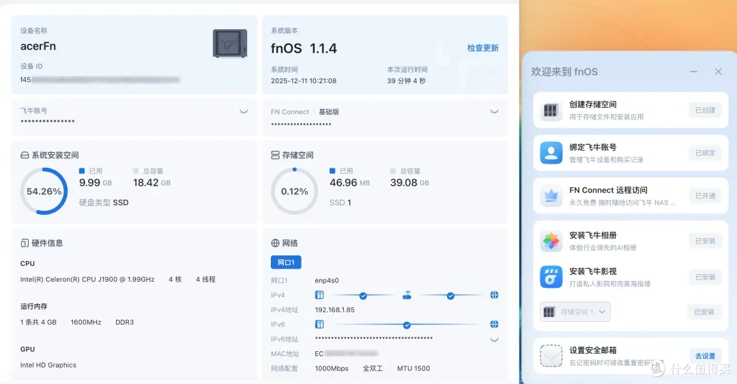Viewport: 737px width, 384px height.
Task: Click total capacity 39.08 GB value
Action: tap(409, 182)
